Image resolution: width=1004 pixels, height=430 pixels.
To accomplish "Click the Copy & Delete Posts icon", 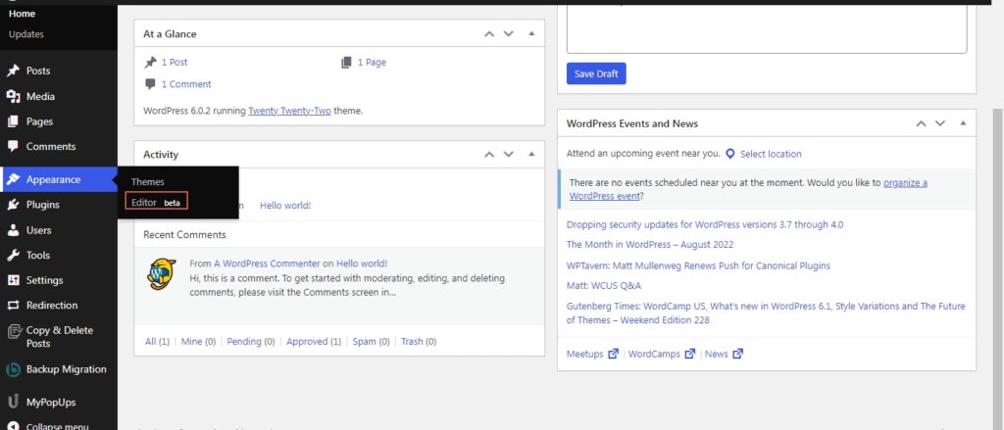I will (14, 331).
